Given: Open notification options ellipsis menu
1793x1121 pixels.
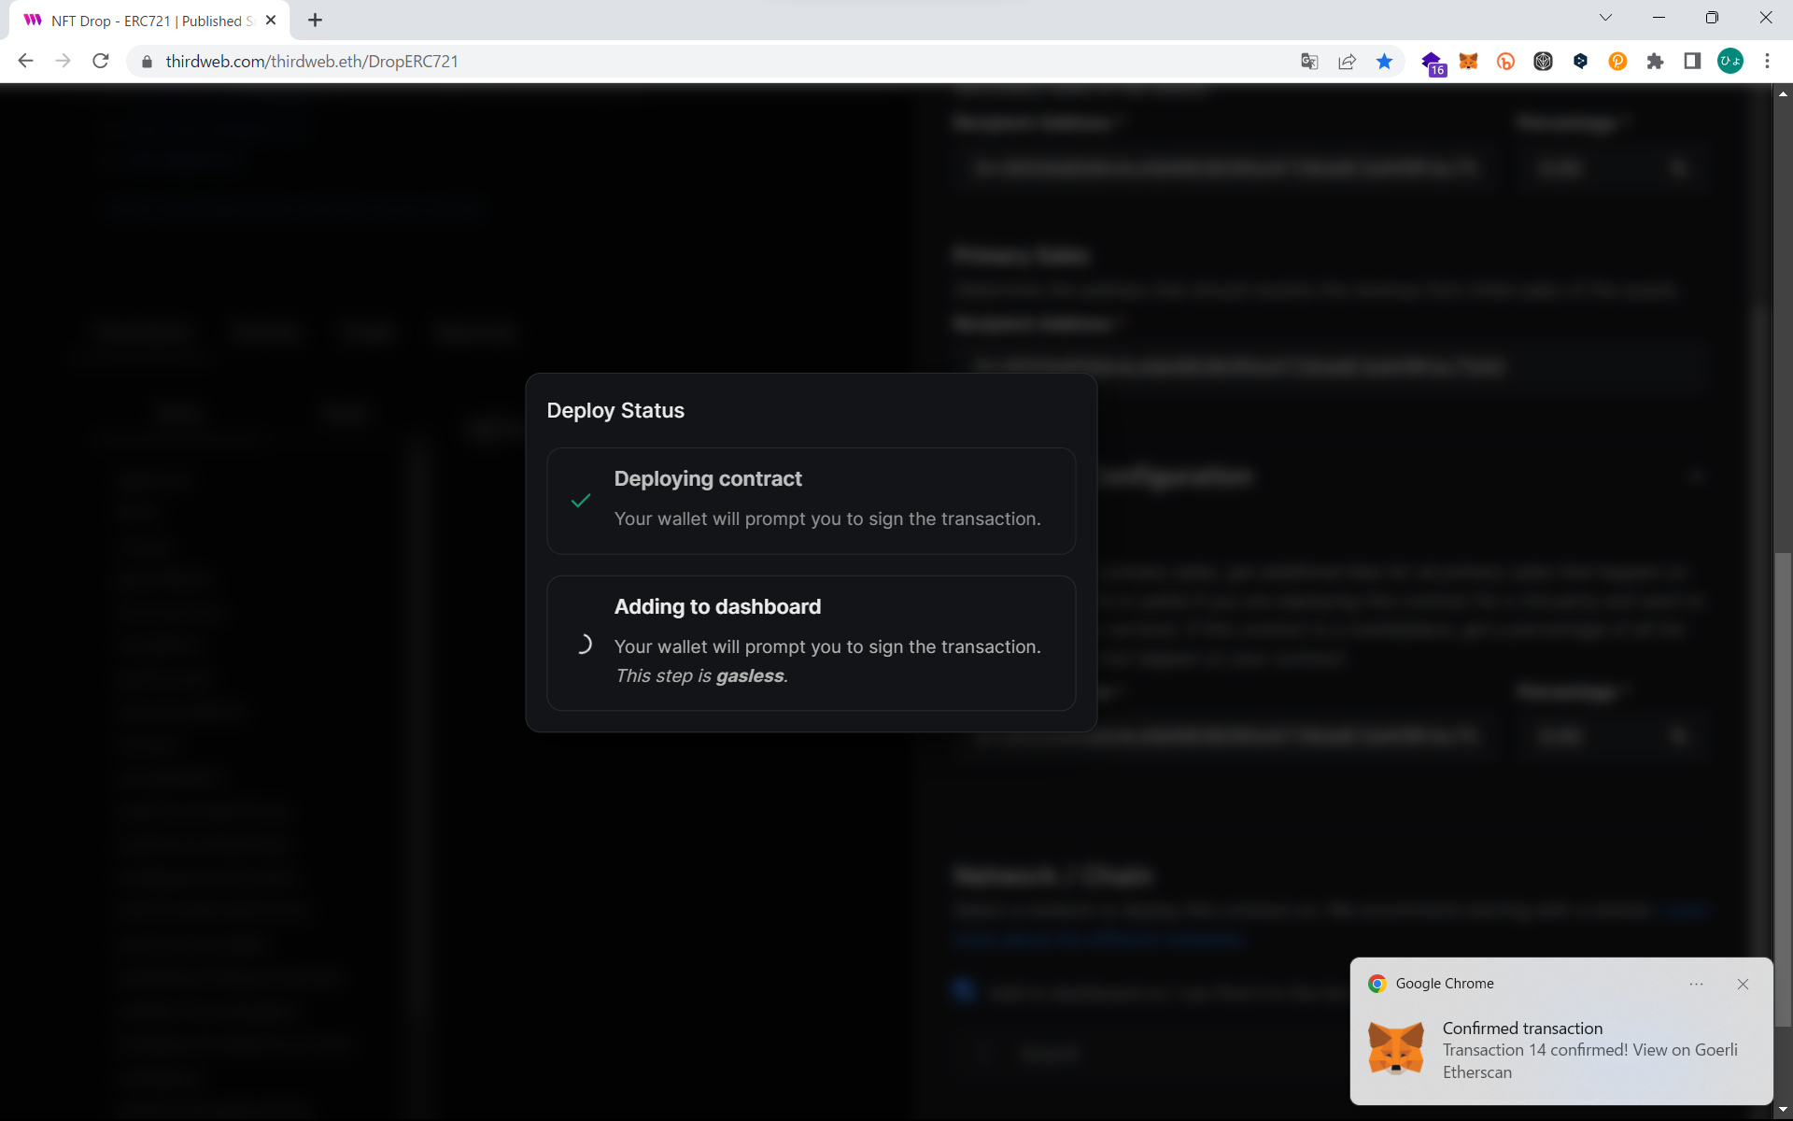Looking at the screenshot, I should tap(1696, 984).
